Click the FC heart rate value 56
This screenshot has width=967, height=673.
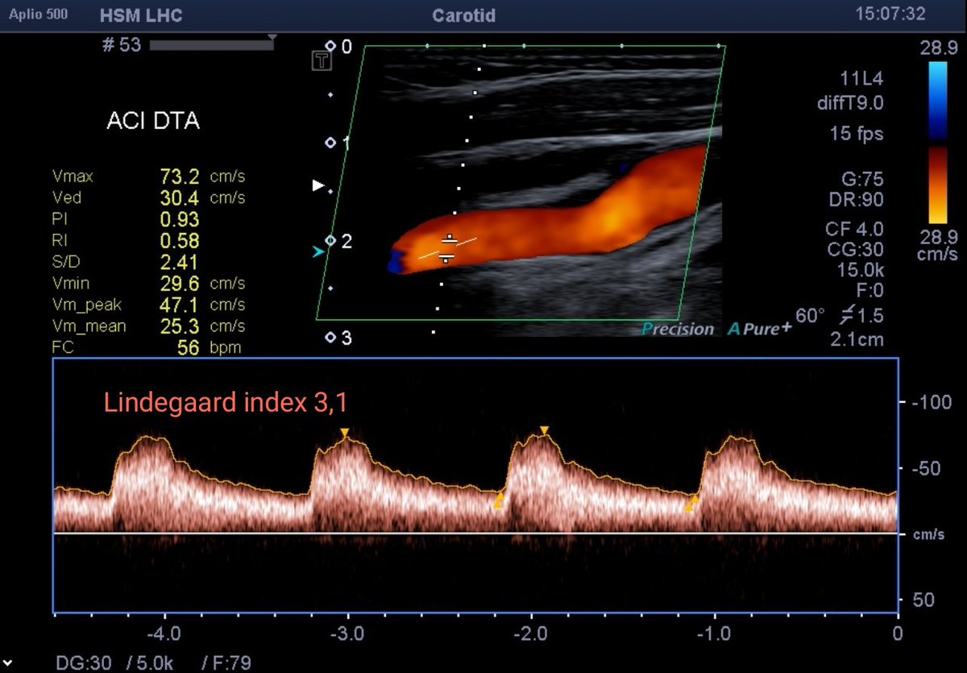[188, 348]
